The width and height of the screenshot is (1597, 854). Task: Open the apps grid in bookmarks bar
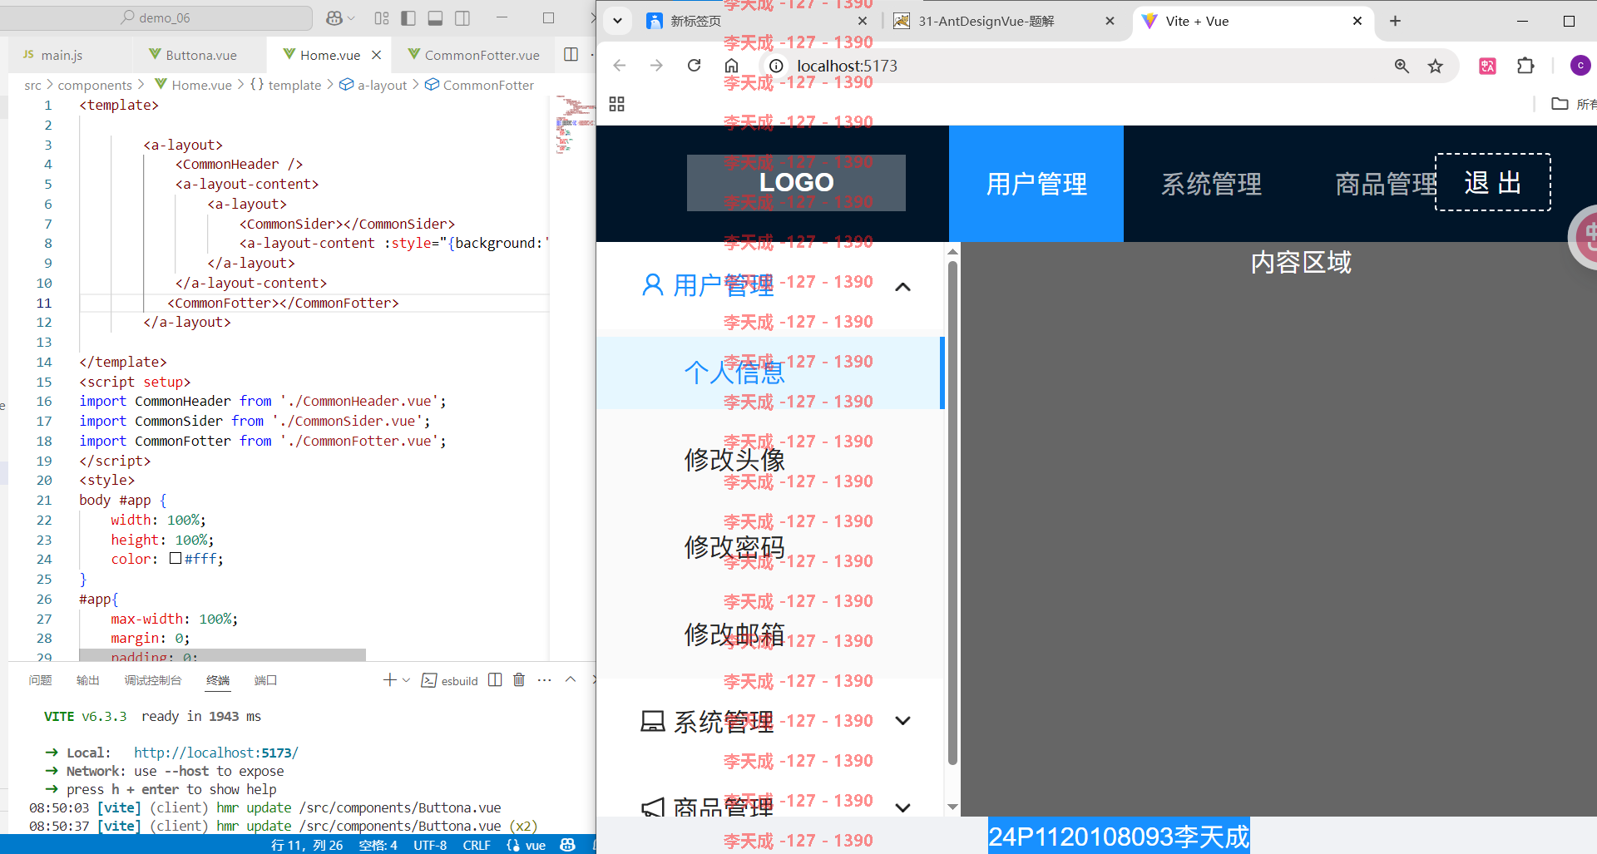click(x=616, y=104)
